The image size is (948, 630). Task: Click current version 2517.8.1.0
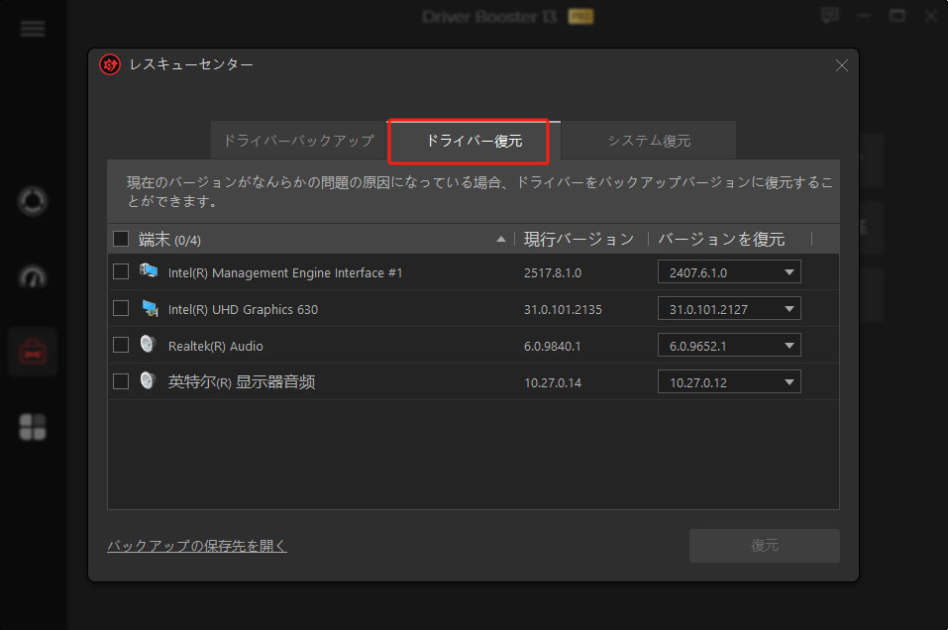point(553,272)
